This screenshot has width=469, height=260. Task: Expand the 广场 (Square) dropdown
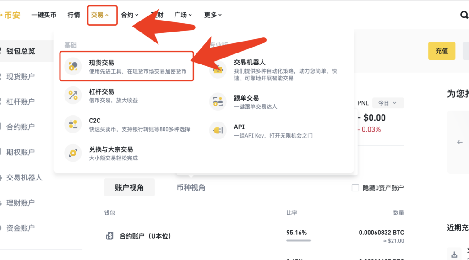pos(183,15)
